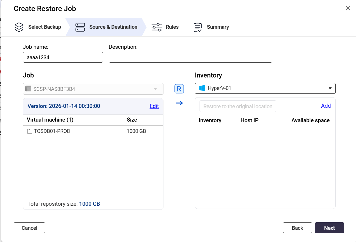Click the Select Backup layers icon
The image size is (356, 242).
tap(19, 27)
